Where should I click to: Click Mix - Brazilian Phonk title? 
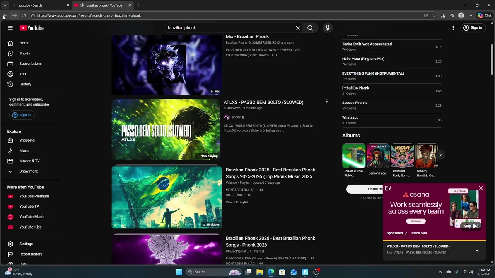click(247, 37)
